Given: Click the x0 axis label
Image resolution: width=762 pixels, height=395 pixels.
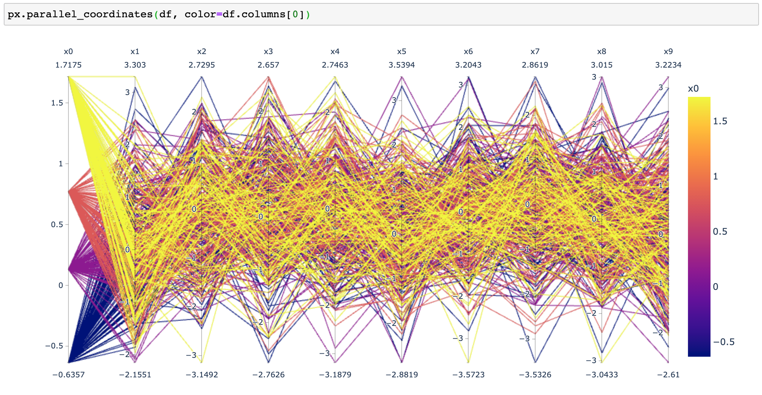Looking at the screenshot, I should pyautogui.click(x=68, y=51).
